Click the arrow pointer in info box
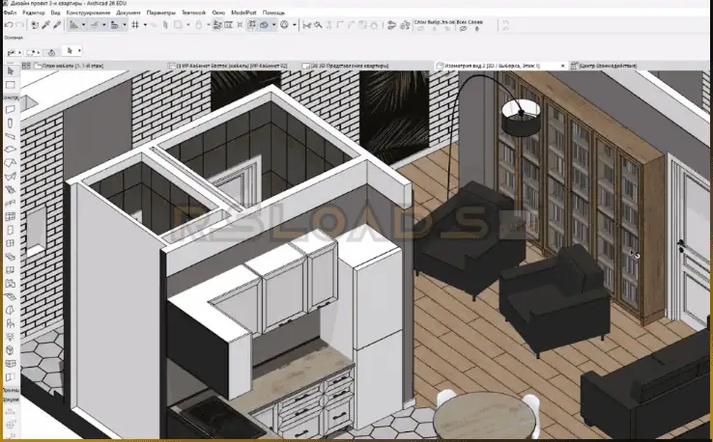713x442 pixels. [70, 50]
